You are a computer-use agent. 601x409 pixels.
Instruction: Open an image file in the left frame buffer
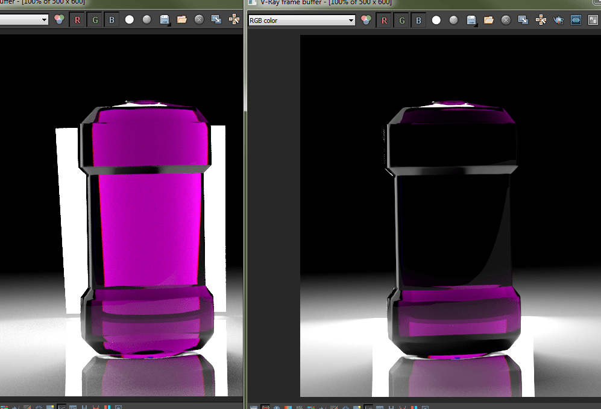pos(181,19)
